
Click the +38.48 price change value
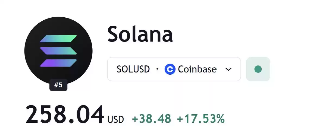pyautogui.click(x=152, y=119)
